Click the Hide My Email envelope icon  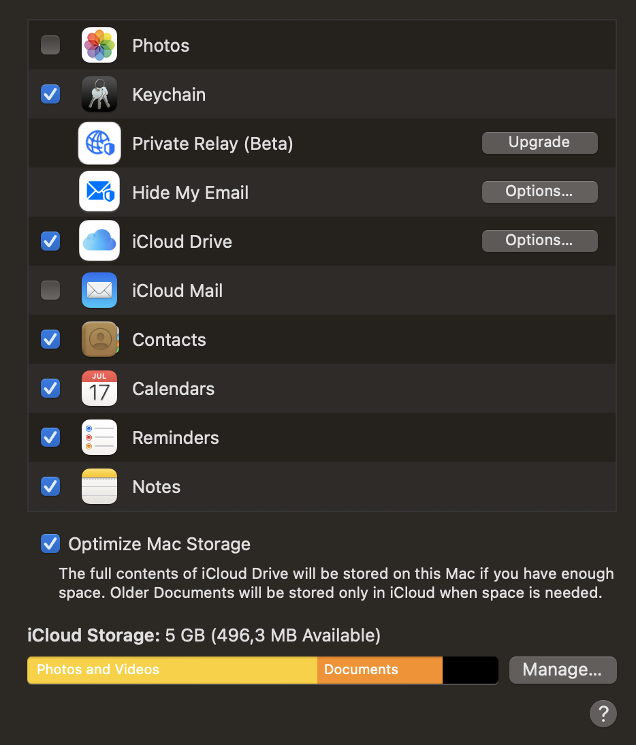point(99,192)
